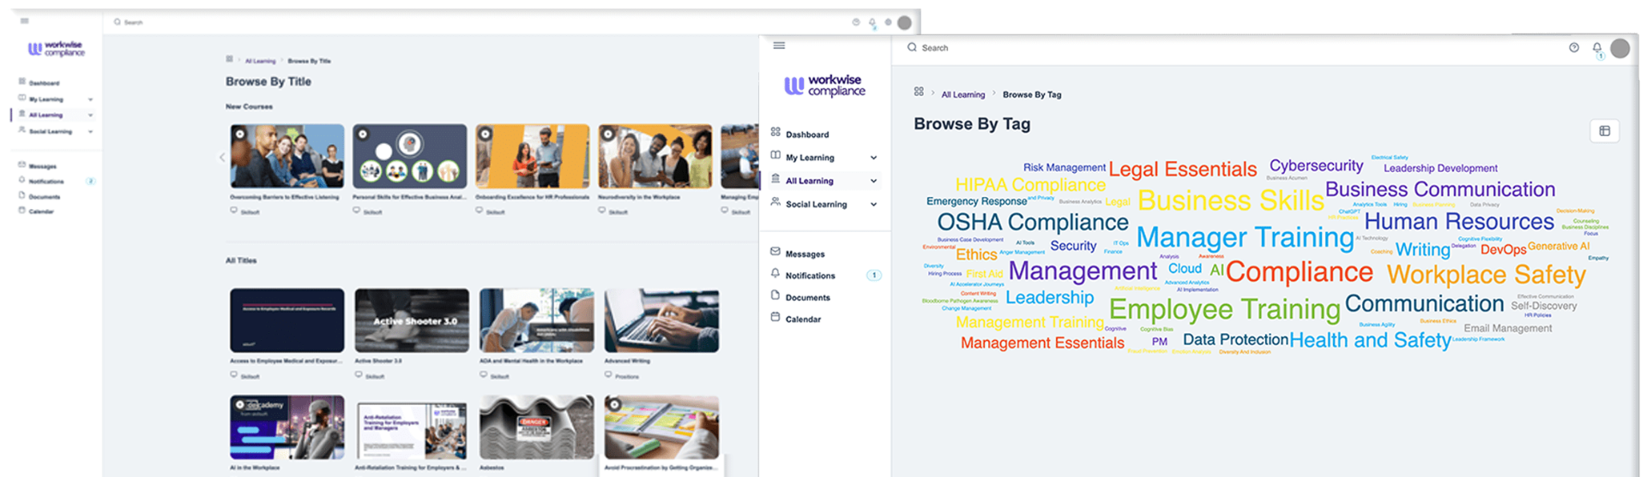
Task: Open Asbestos course thumbnail
Action: tap(536, 427)
